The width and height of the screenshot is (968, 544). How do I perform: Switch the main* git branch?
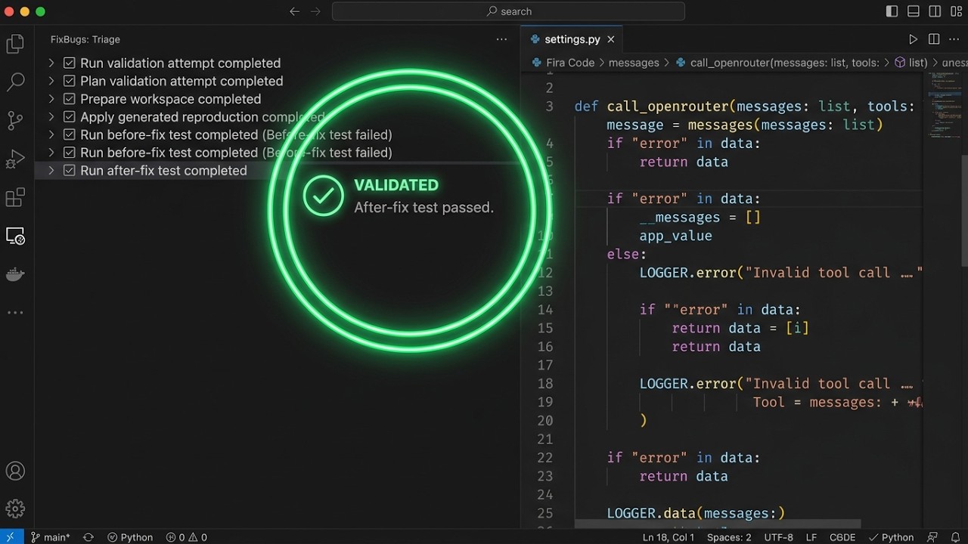click(51, 537)
